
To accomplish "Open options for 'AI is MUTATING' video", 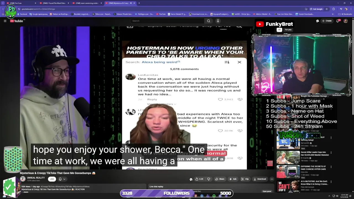I will (x=331, y=182).
